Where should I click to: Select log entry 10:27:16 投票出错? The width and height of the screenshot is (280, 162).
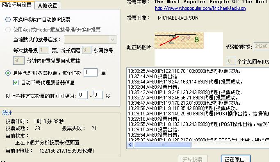click(154, 119)
